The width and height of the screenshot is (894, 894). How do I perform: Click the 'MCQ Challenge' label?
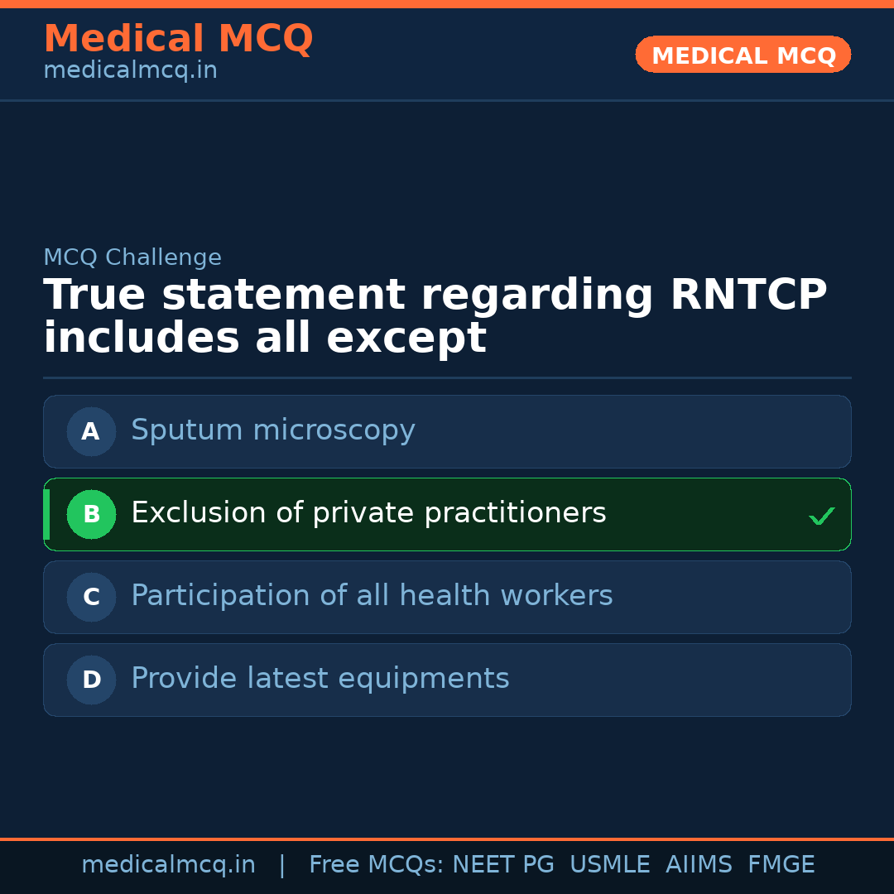pos(132,258)
